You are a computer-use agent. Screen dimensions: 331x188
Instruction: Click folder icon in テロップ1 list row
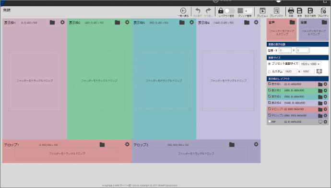320,109
